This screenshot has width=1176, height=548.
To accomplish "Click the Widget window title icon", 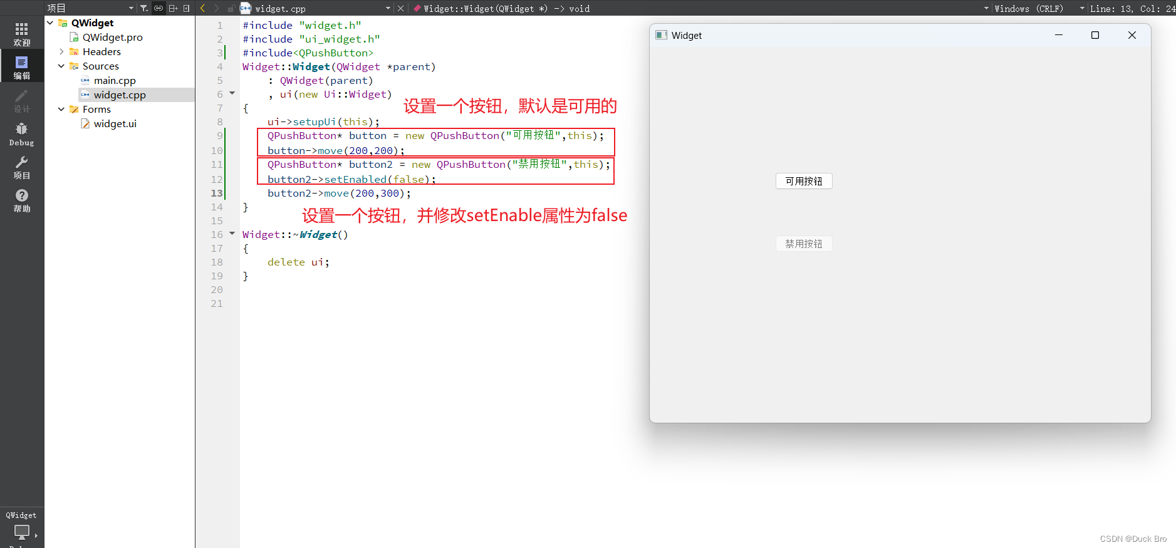I will [x=661, y=35].
